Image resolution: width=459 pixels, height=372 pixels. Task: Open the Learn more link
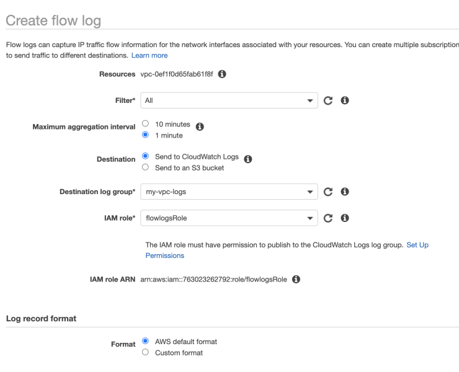pos(149,55)
